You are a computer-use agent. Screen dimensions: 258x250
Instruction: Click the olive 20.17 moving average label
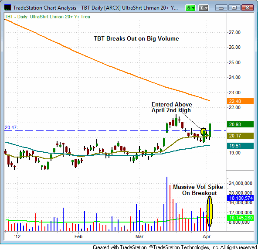240,136
